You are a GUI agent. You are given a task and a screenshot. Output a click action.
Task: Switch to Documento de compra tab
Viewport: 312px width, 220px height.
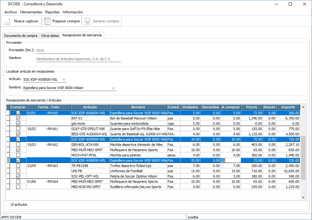coord(21,36)
